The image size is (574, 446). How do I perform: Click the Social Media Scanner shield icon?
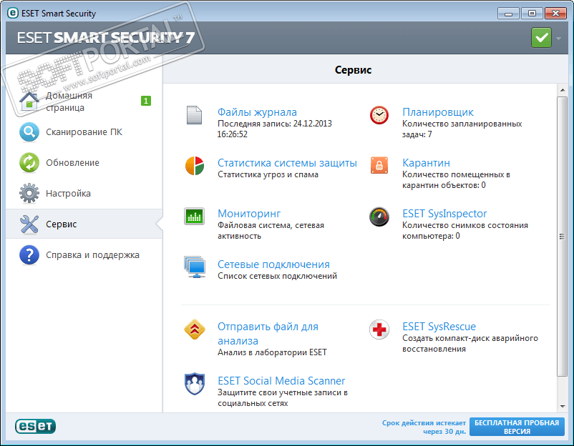tap(195, 384)
